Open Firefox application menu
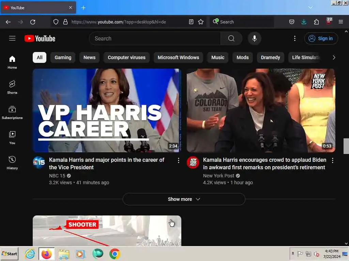The image size is (349, 261). click(341, 22)
